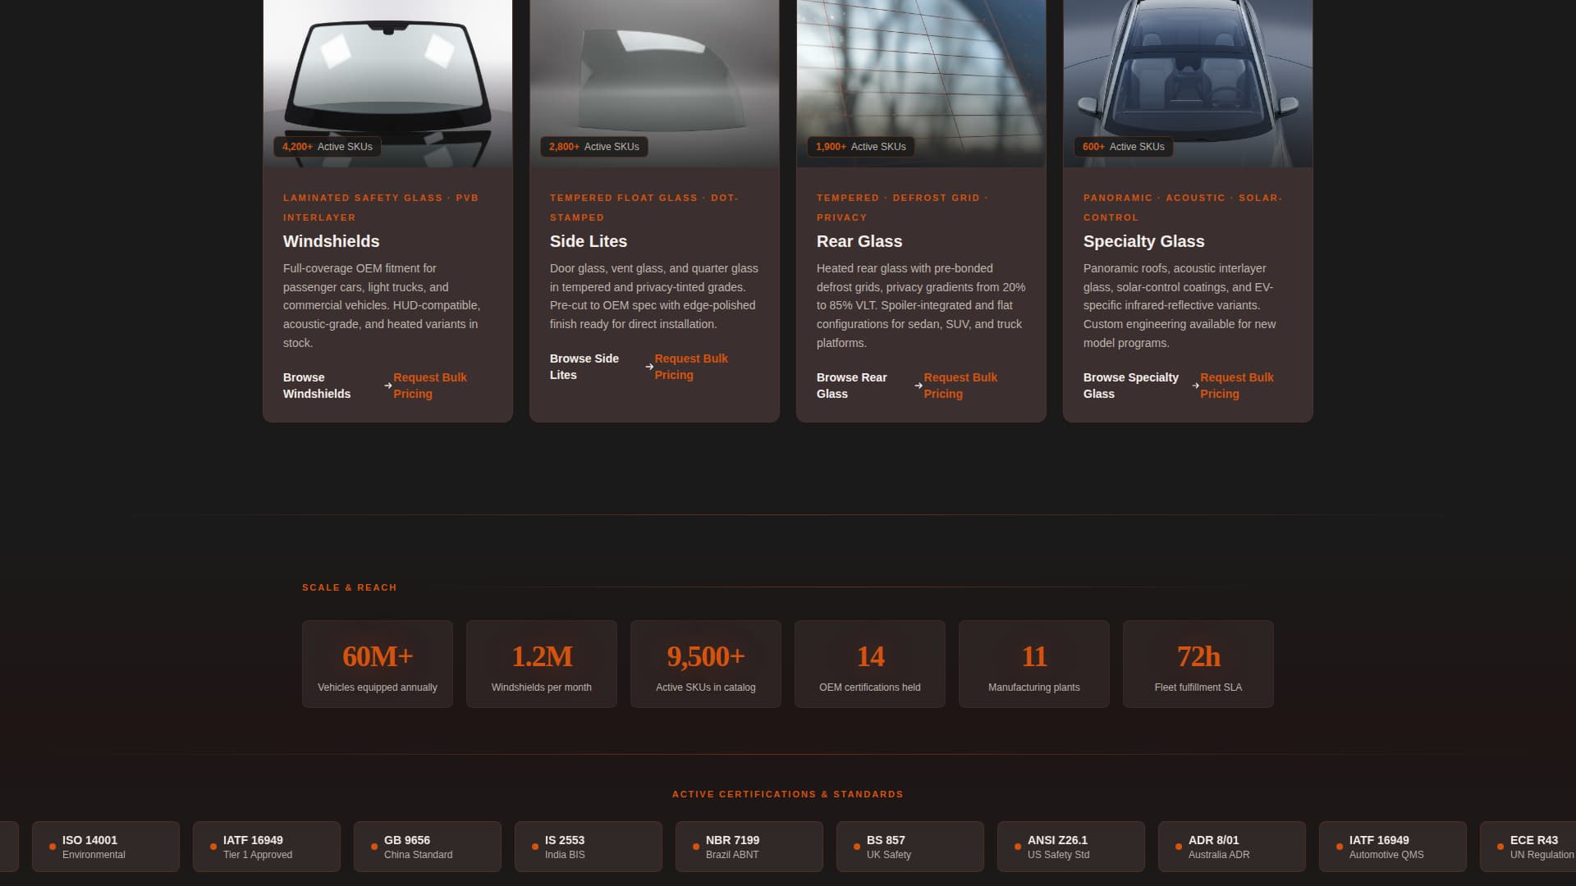
Task: Click the arrow icon on Rear Glass bulk pricing
Action: [917, 386]
